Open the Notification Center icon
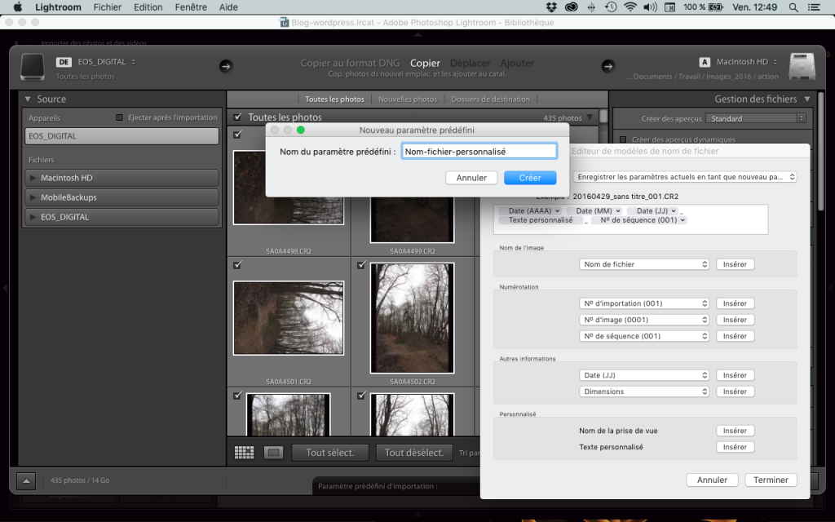The image size is (835, 522). click(x=814, y=7)
